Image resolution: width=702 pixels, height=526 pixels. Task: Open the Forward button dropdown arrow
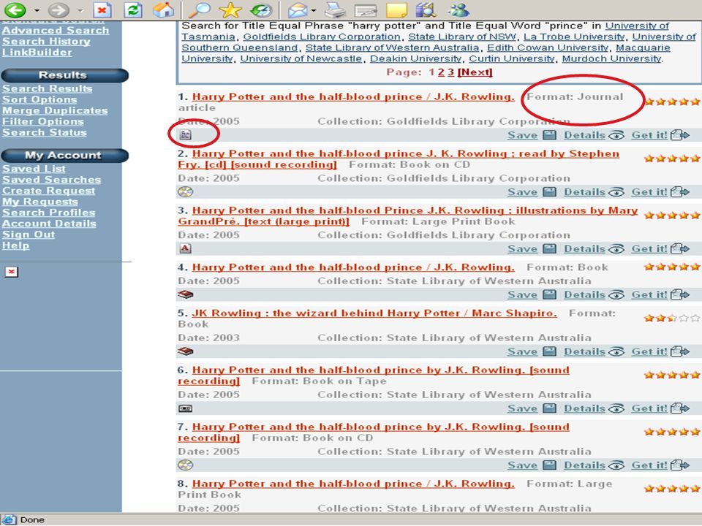click(x=80, y=10)
